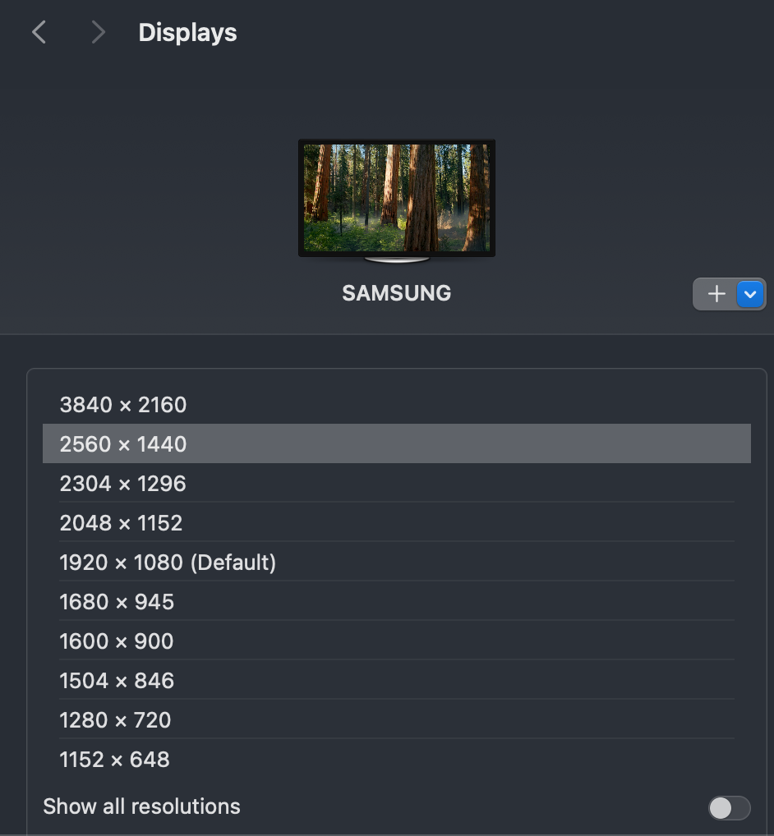Click the Displays heading
Screen dimensions: 774x836
coord(187,32)
